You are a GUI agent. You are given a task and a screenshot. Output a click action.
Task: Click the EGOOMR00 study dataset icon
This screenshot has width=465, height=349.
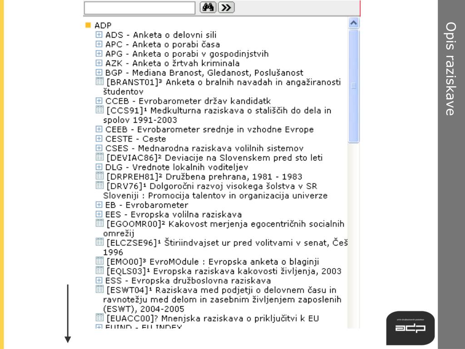coord(99,223)
